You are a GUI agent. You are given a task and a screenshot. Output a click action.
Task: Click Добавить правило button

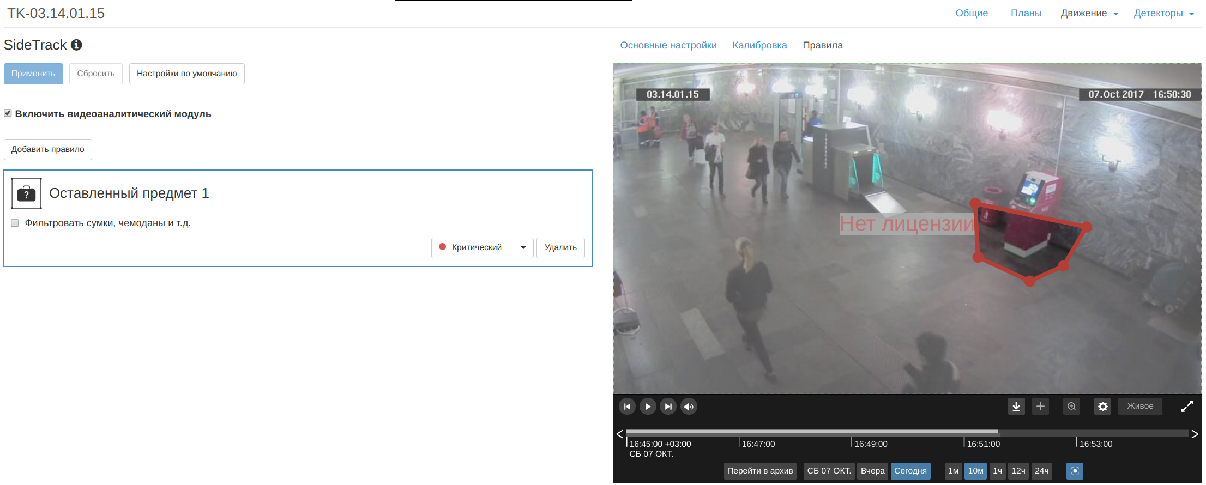[48, 149]
